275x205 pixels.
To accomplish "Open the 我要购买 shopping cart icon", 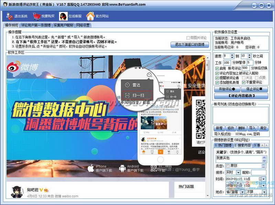I will pos(37,16).
